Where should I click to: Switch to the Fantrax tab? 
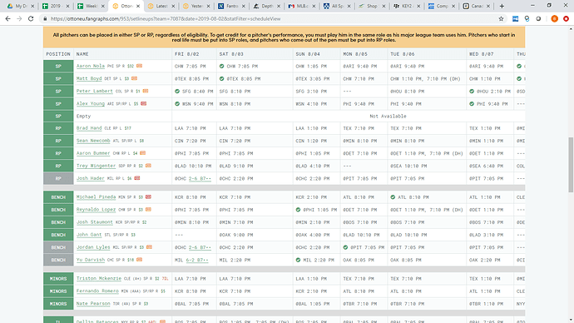(232, 6)
